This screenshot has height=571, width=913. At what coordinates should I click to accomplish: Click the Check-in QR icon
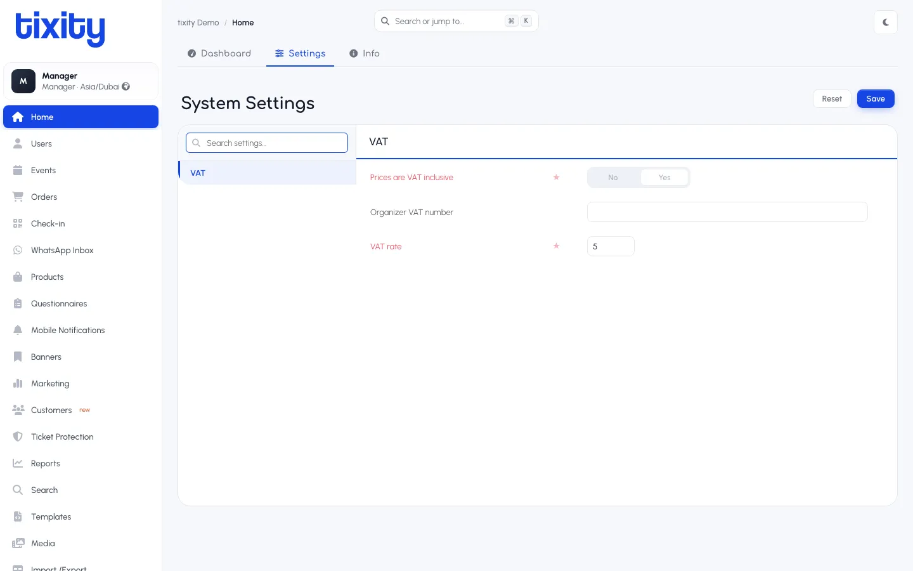click(x=18, y=223)
